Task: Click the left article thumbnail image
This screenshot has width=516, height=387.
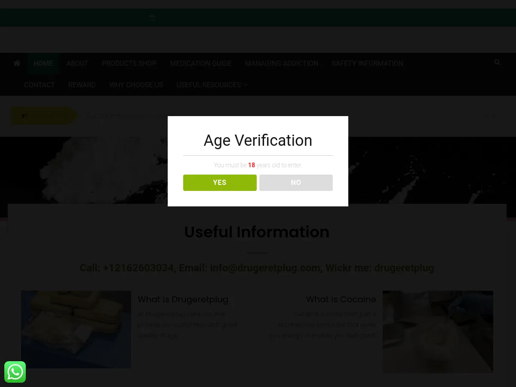Action: click(76, 329)
